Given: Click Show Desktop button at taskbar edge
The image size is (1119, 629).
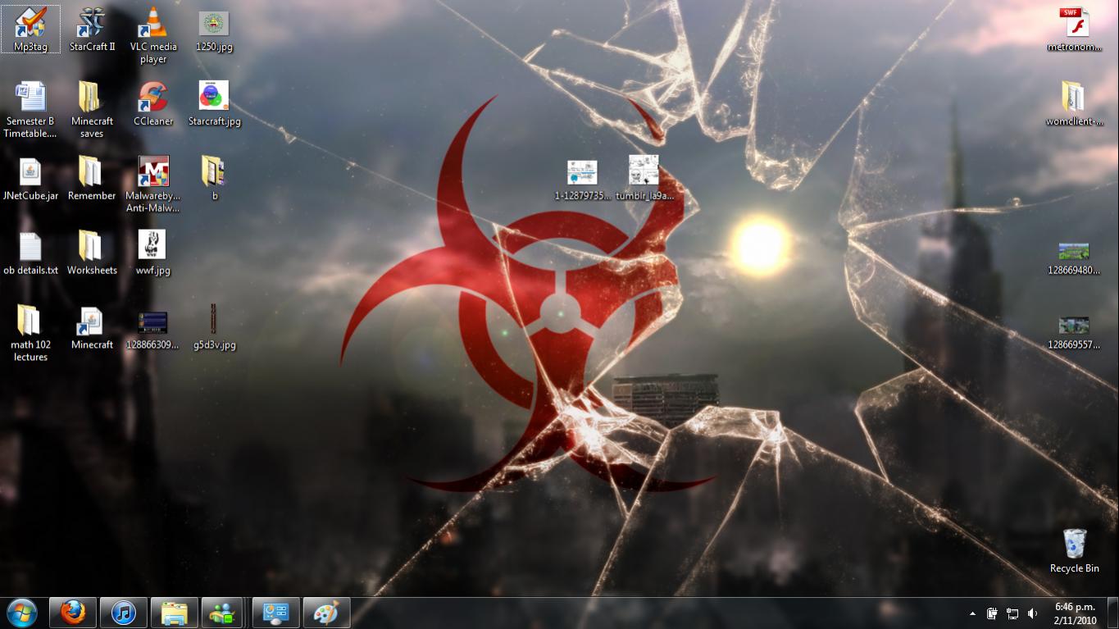Looking at the screenshot, I should 1112,613.
